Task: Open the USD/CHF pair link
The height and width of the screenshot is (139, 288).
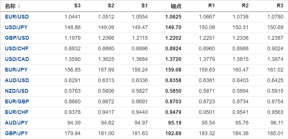Action: (17, 49)
